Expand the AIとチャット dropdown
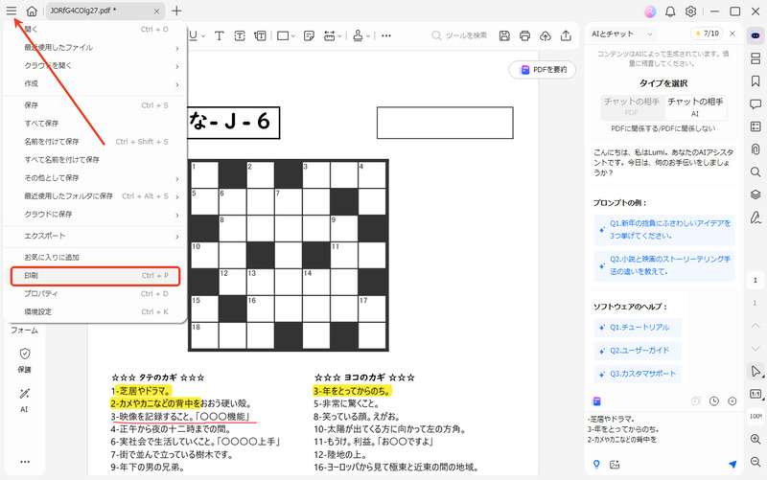This screenshot has height=480, width=767. click(x=650, y=34)
